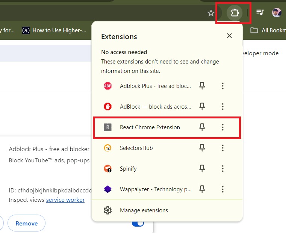Image resolution: width=286 pixels, height=233 pixels.
Task: Click the Spinify extension icon
Action: pyautogui.click(x=107, y=169)
